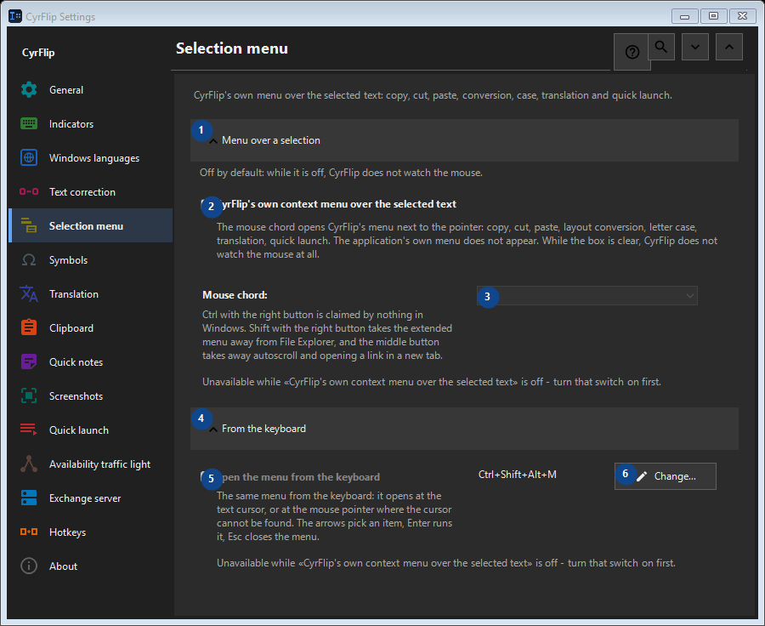
Task: Click the Text correction icon
Action: [29, 192]
